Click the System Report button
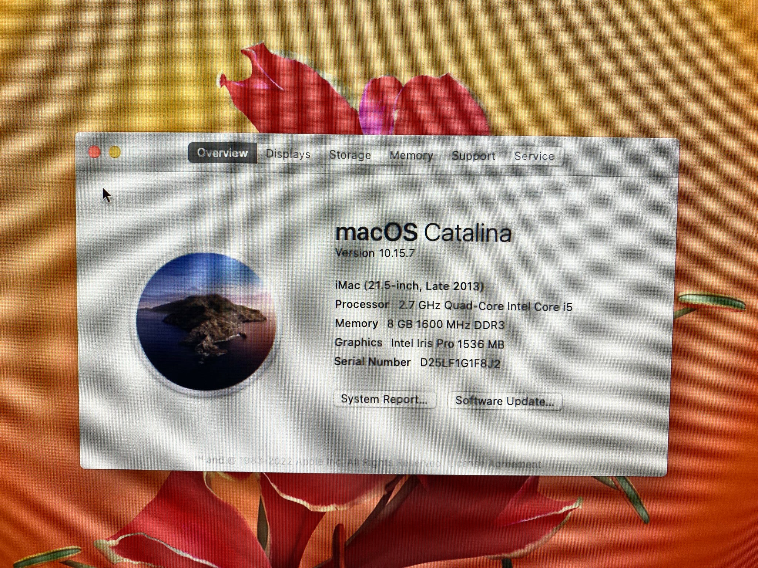758x568 pixels. [384, 399]
